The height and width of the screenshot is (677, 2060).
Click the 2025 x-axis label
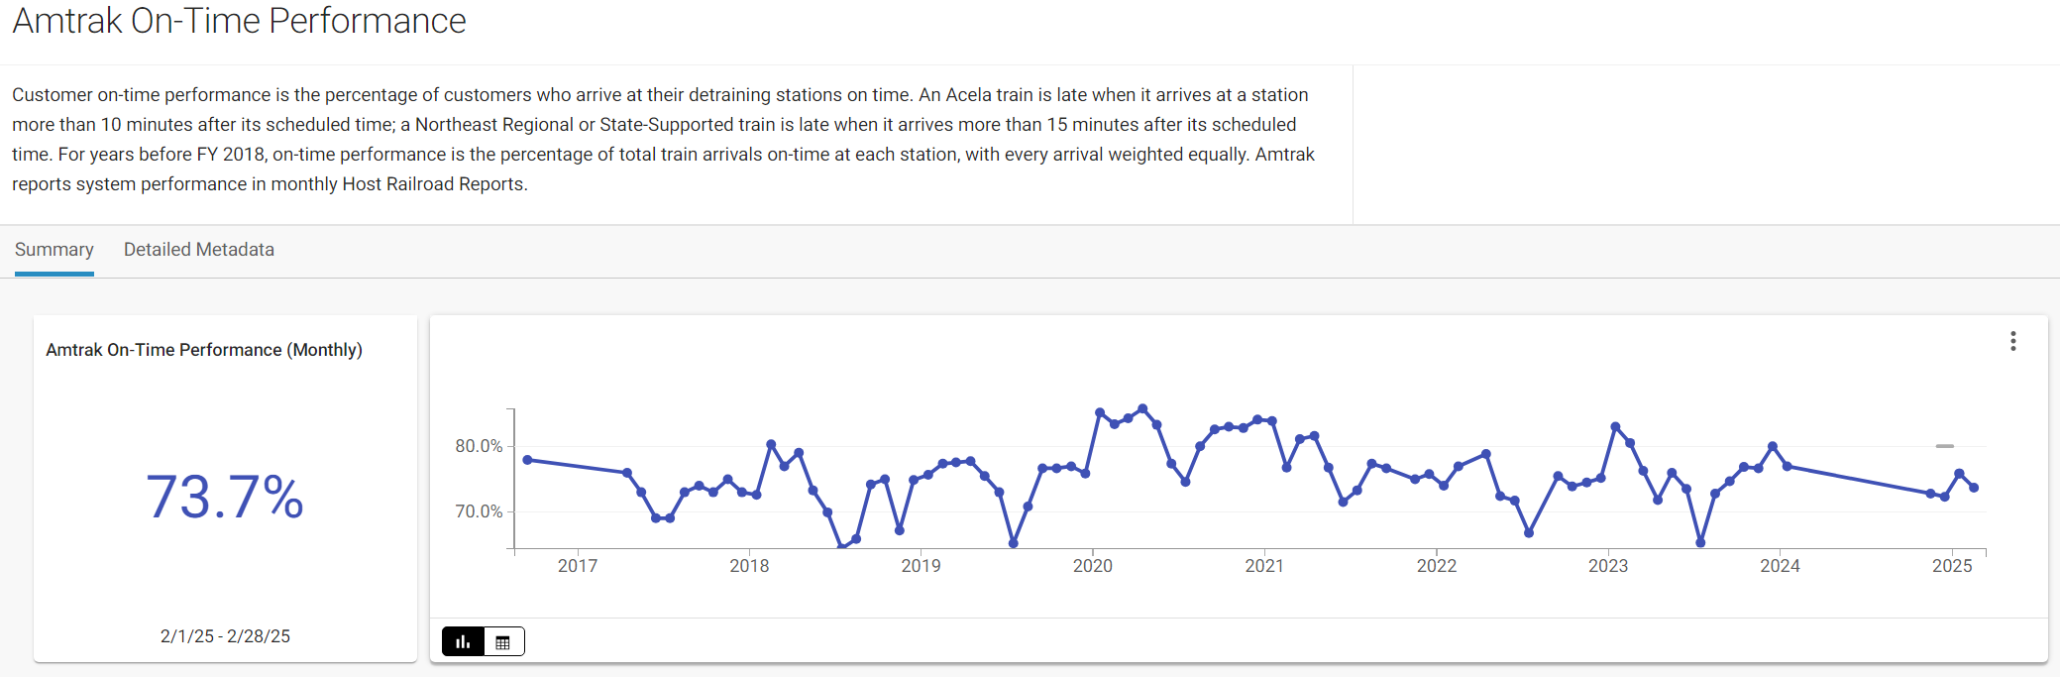tap(1951, 566)
